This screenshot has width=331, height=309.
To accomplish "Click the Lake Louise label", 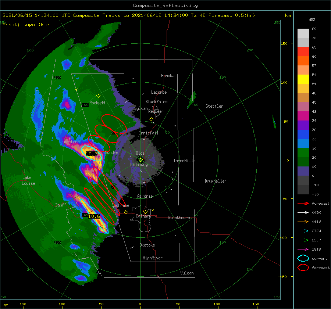I will pos(28,180).
